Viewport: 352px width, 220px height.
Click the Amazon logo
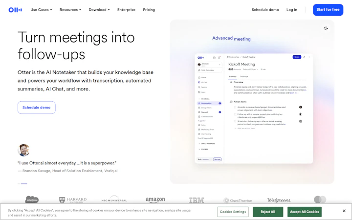pos(155,200)
